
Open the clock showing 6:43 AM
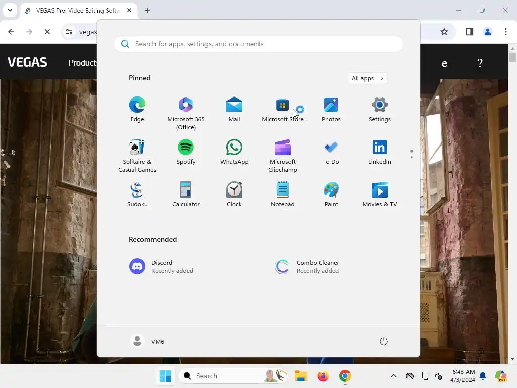(x=462, y=376)
